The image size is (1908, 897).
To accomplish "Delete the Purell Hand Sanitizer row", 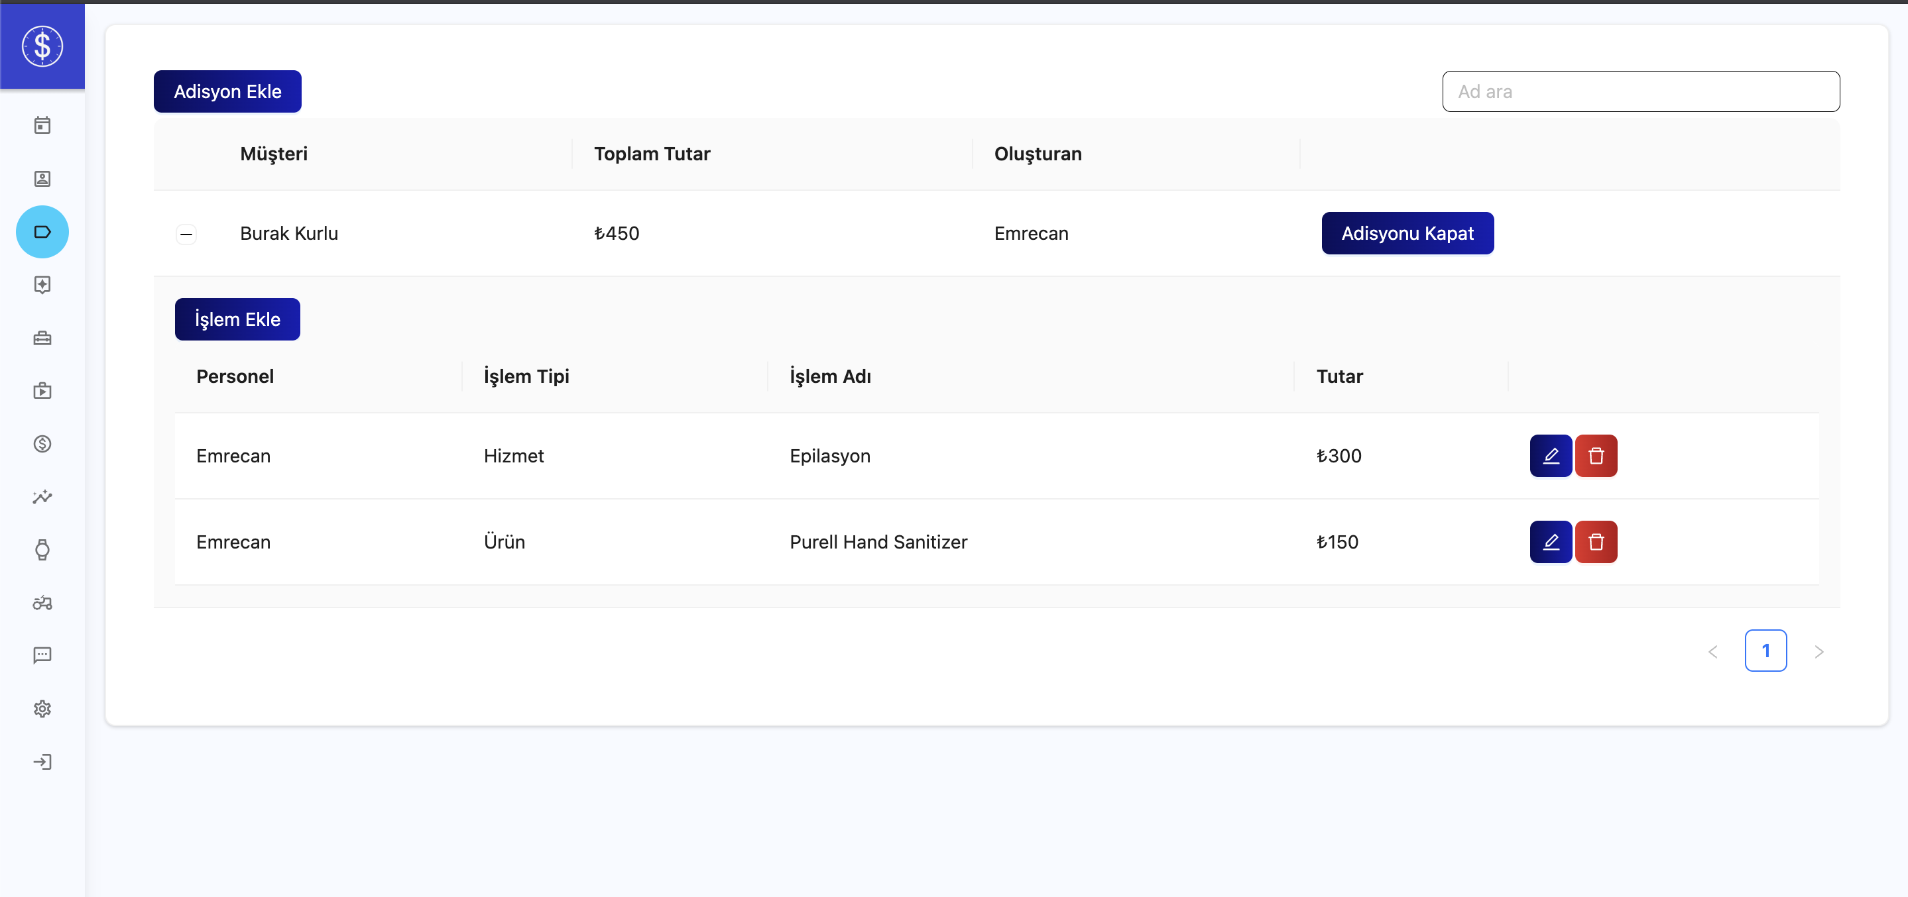I will [1596, 542].
